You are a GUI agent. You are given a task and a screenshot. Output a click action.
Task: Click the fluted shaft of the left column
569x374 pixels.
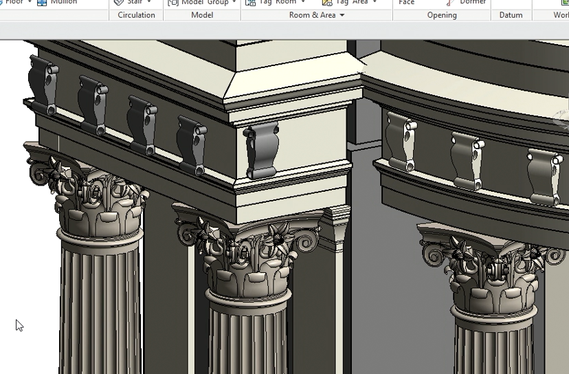point(101,309)
